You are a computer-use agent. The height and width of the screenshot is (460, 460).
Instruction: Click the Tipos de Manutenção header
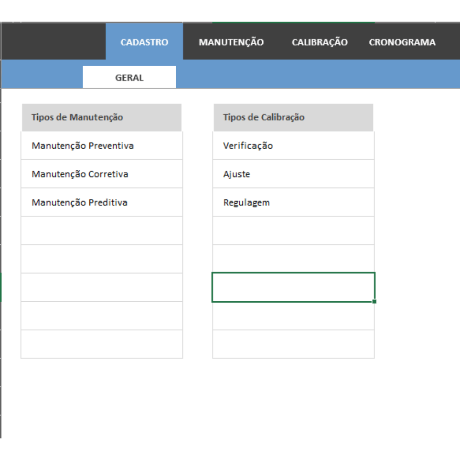(x=102, y=117)
